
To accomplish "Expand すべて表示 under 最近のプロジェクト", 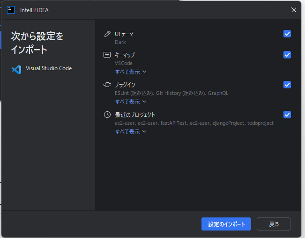I will (131, 132).
